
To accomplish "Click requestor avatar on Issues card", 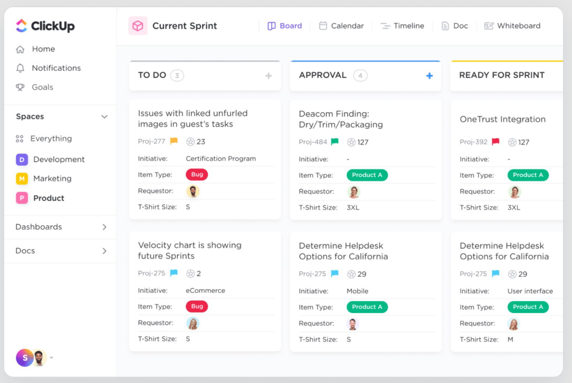I will point(193,191).
